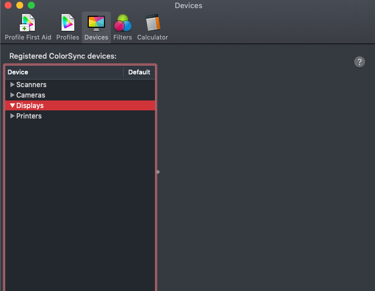375x291 pixels.
Task: Minimize the window with yellow button
Action: (x=20, y=5)
